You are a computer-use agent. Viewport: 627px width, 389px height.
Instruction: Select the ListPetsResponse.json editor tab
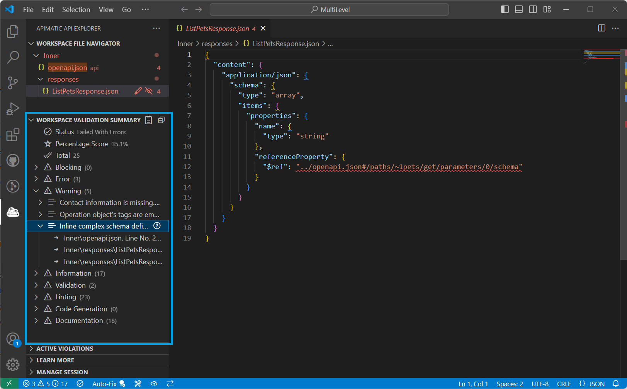217,29
